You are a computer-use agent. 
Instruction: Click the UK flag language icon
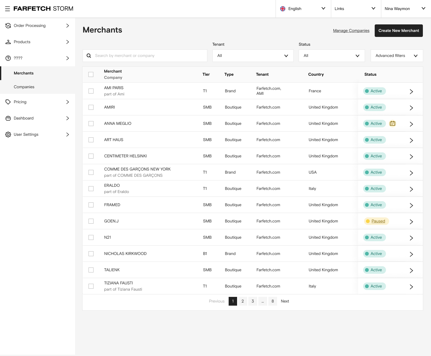283,9
